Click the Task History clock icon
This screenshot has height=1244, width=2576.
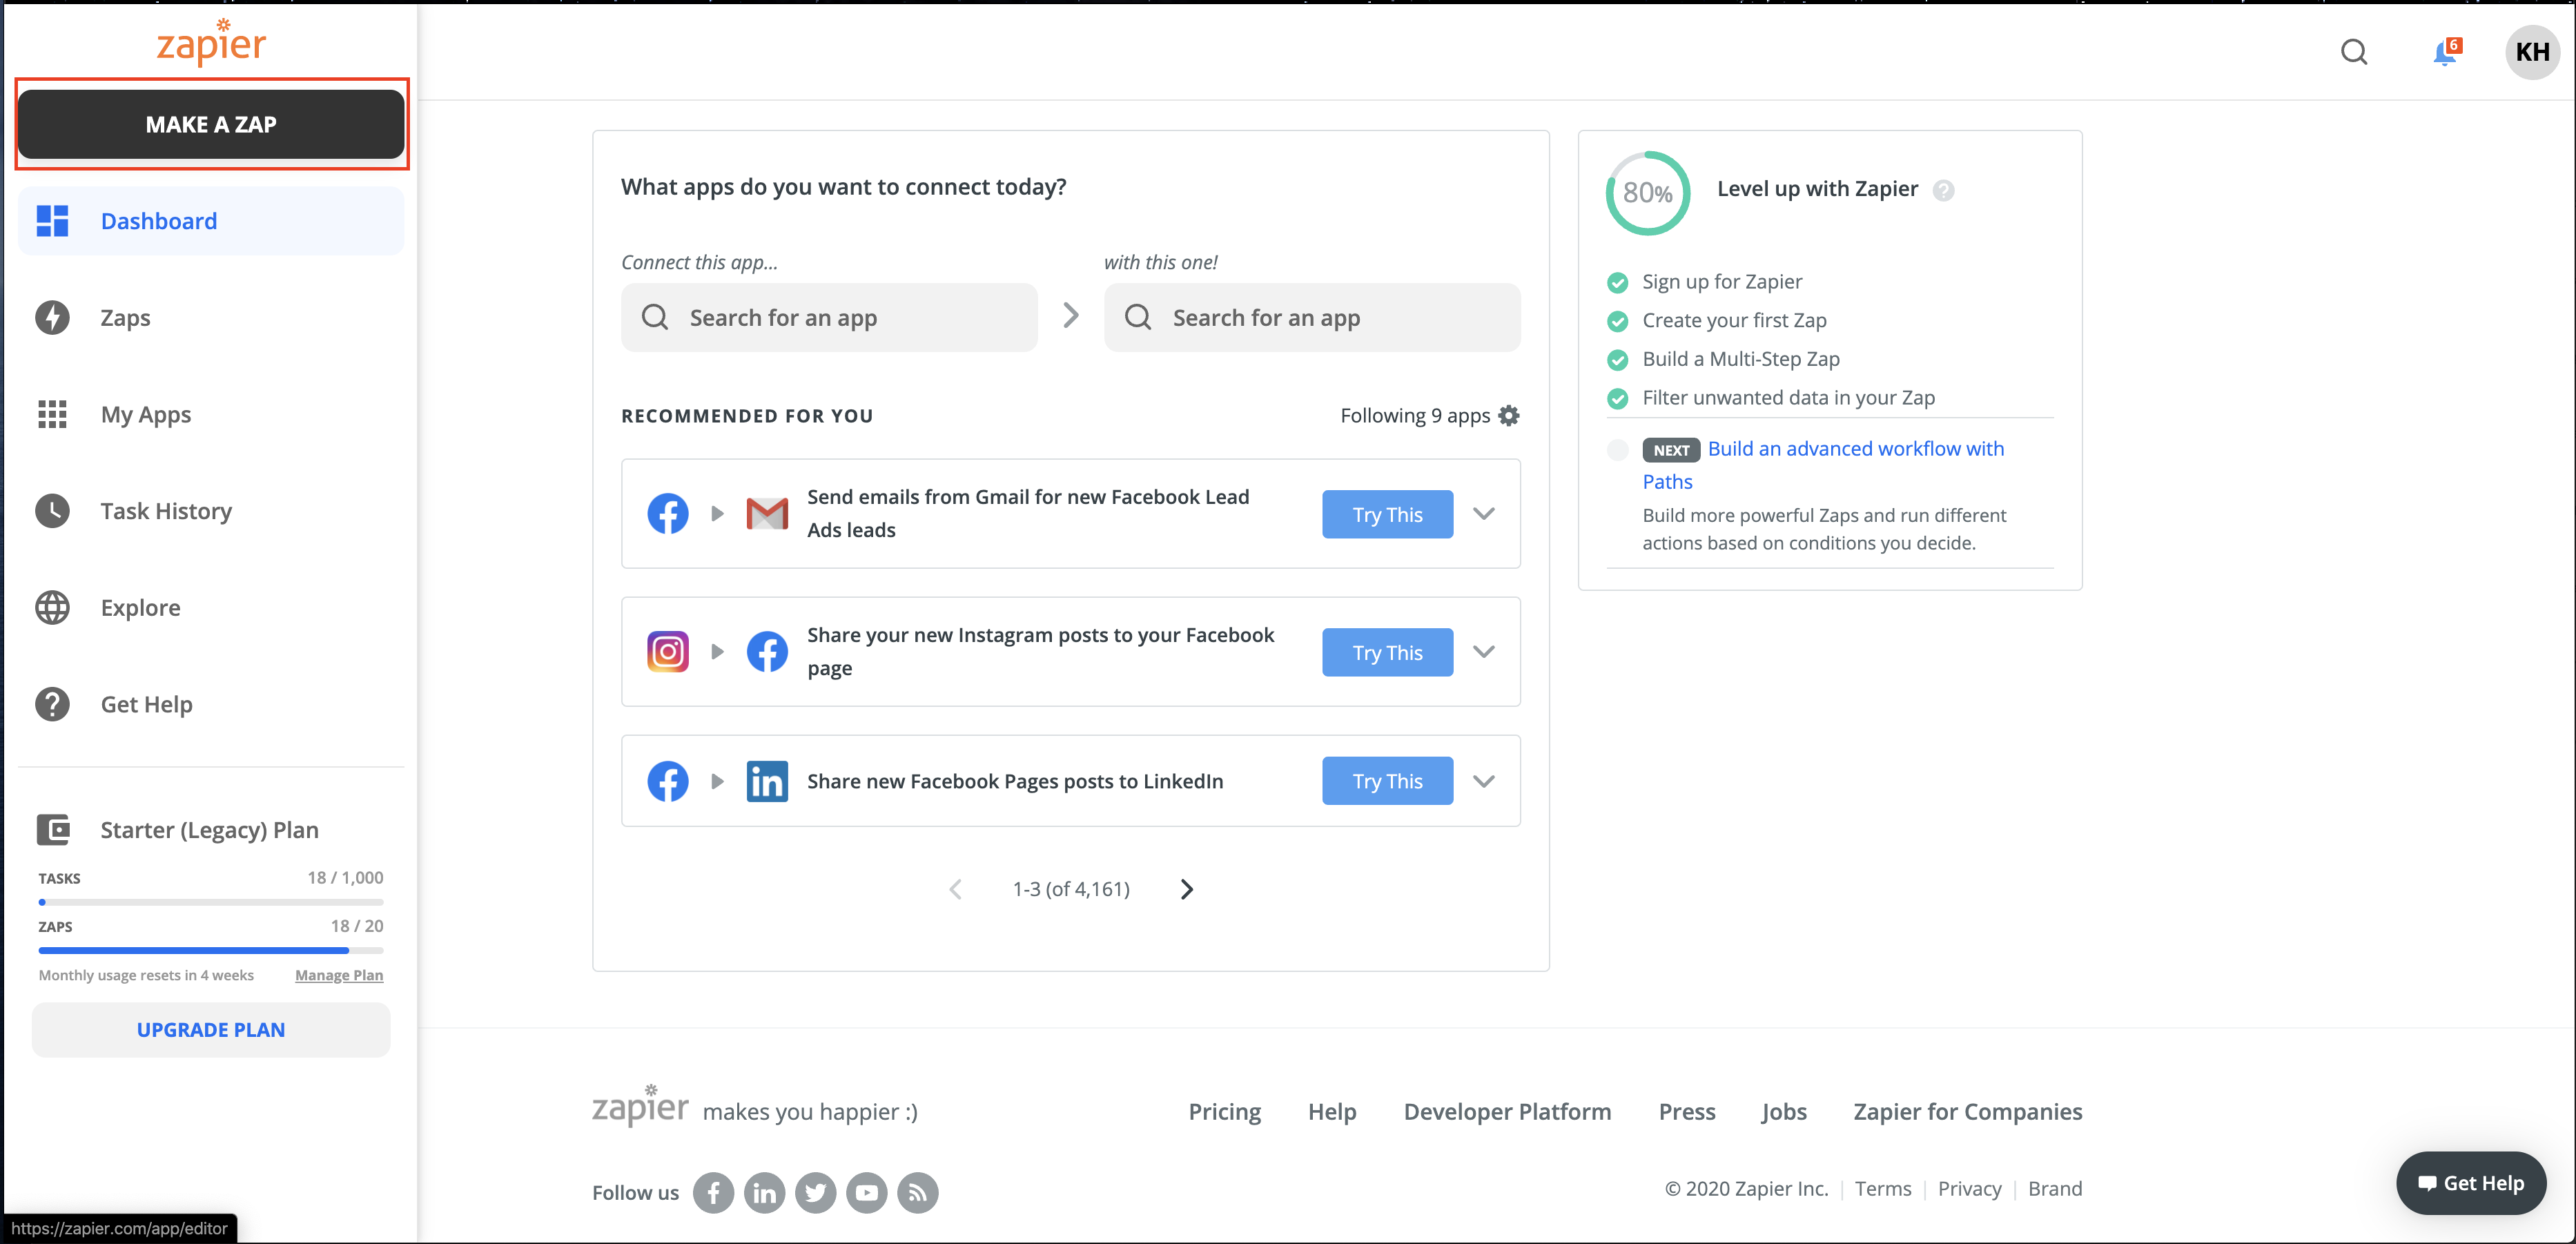click(52, 511)
